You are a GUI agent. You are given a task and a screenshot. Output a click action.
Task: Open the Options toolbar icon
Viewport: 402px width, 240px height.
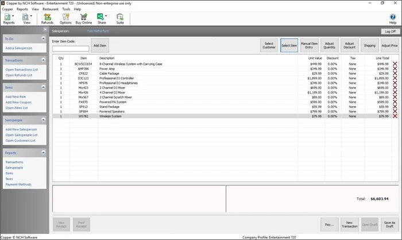click(65, 17)
